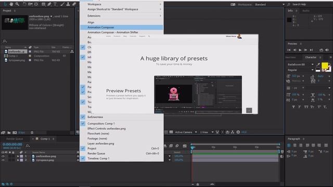333x187 pixels.
Task: Create new folder in Project panel
Action: (9, 132)
